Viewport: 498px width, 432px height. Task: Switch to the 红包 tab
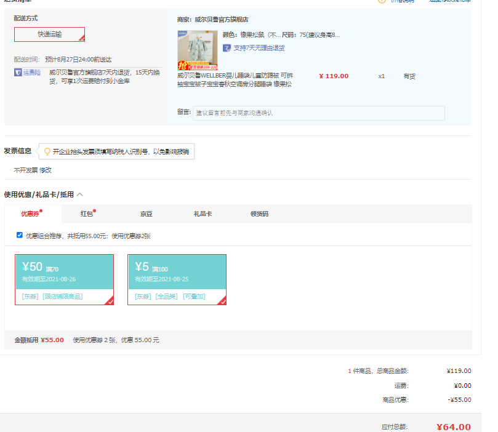coord(86,214)
